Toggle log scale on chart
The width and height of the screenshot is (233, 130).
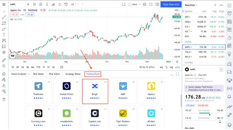click(x=171, y=67)
